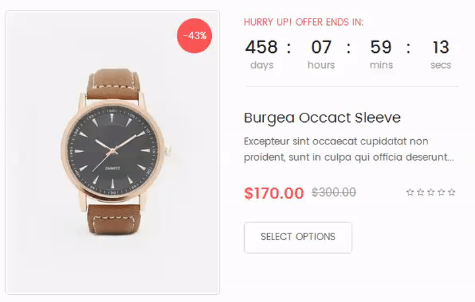Click the first rating star
Image resolution: width=475 pixels, height=302 pixels.
pos(410,193)
